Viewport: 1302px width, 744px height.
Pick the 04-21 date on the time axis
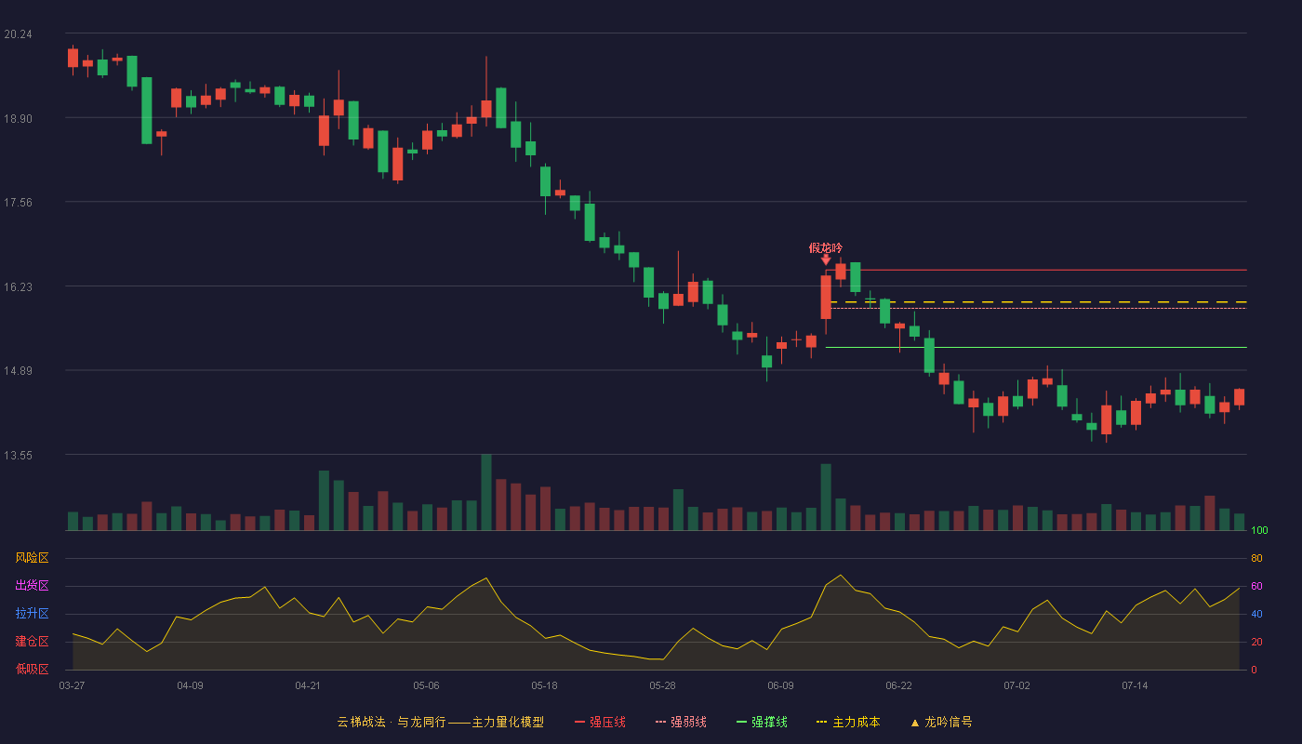(308, 685)
